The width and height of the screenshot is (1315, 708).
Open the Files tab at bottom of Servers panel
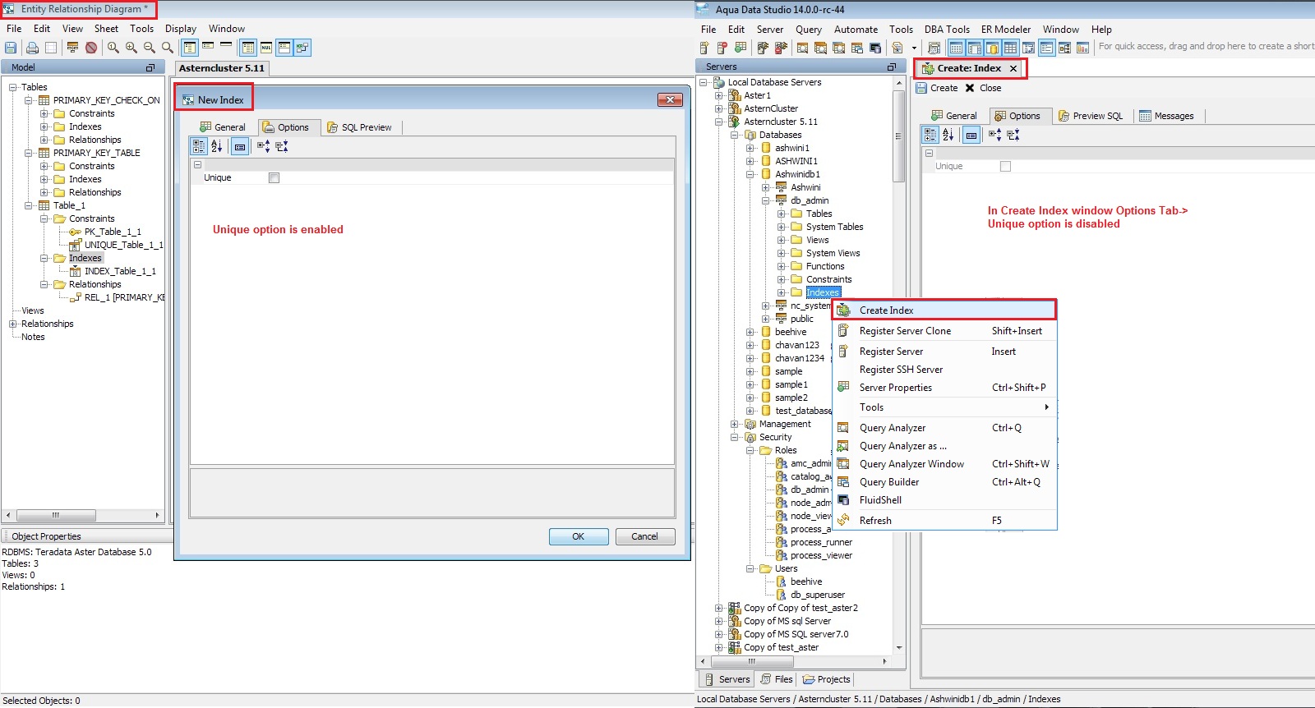point(777,679)
